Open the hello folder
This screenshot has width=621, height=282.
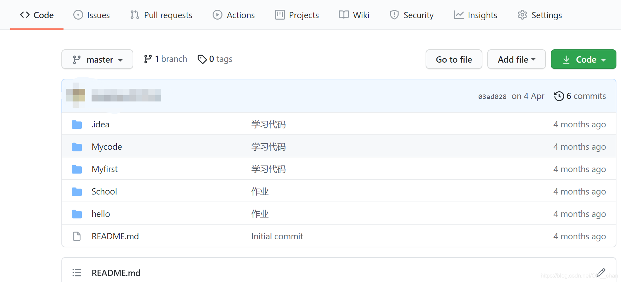[x=101, y=214]
